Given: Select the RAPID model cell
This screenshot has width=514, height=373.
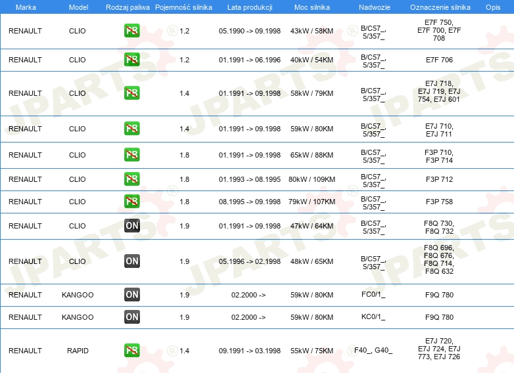Looking at the screenshot, I should [x=78, y=351].
